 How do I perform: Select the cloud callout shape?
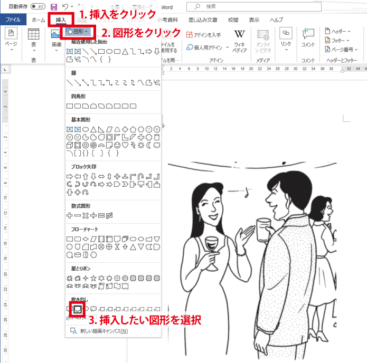click(93, 309)
